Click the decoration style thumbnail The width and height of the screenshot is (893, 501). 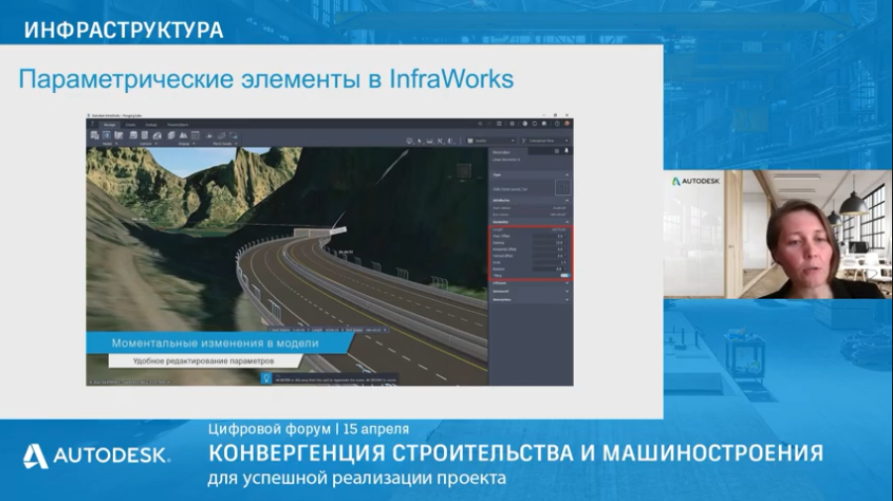point(563,188)
